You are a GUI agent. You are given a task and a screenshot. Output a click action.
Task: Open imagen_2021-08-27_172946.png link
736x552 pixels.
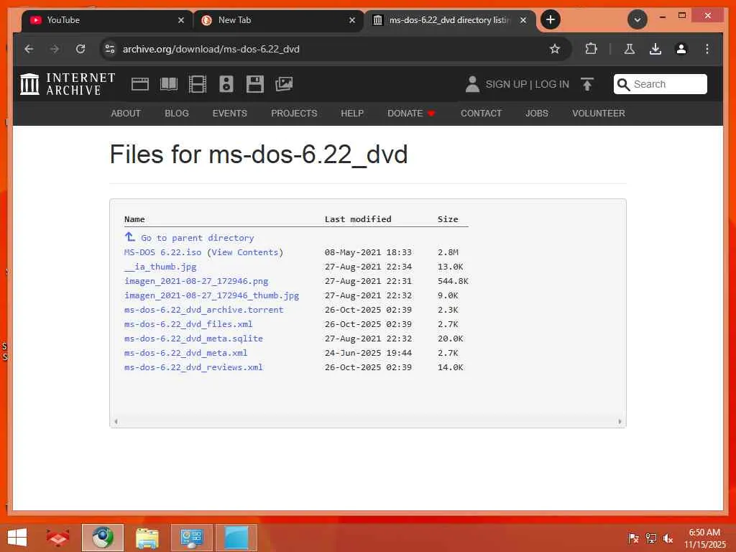pos(196,281)
